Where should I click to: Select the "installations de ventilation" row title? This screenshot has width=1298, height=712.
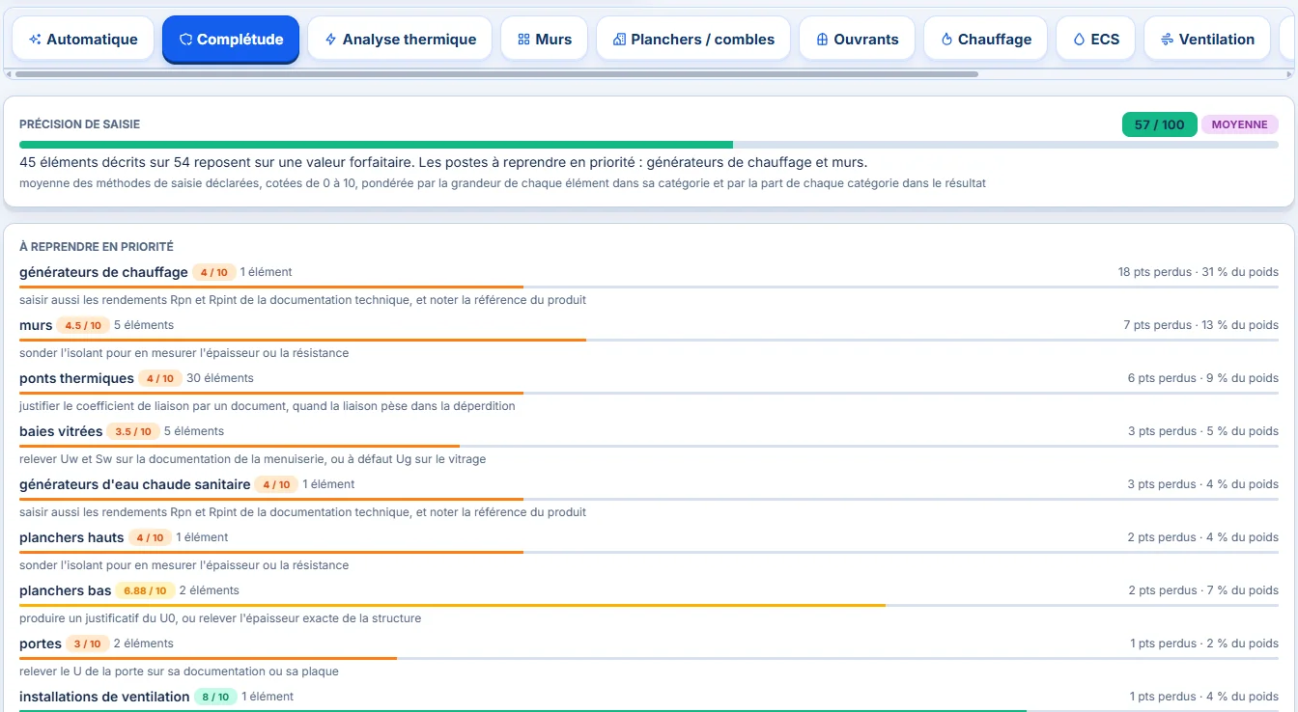tap(104, 697)
